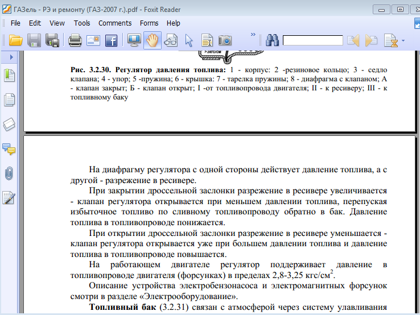Viewport: 420px width, 315px height.
Task: Expand the left navigation panel arrow
Action: tap(11, 57)
